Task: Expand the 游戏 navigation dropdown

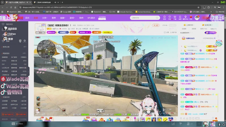Action: click(72, 18)
